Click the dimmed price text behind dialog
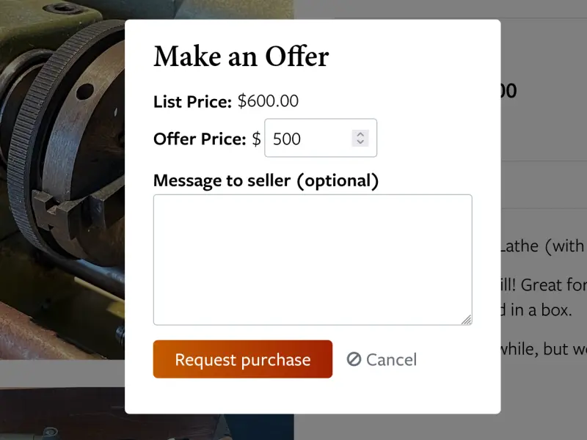 (508, 91)
